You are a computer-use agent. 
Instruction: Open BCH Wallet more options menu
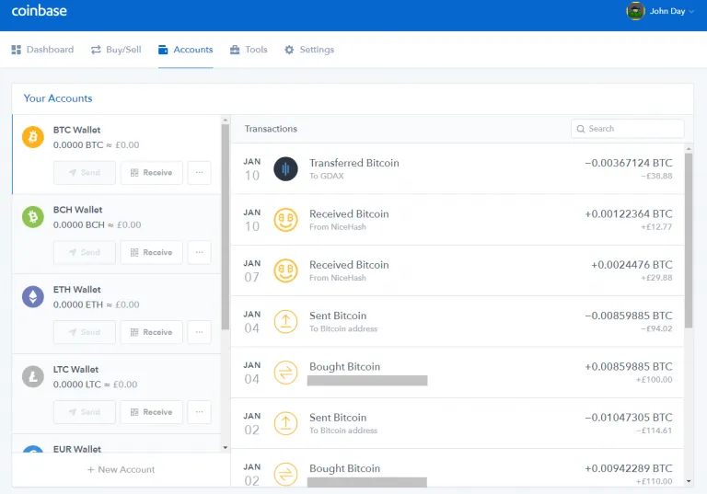pos(199,252)
